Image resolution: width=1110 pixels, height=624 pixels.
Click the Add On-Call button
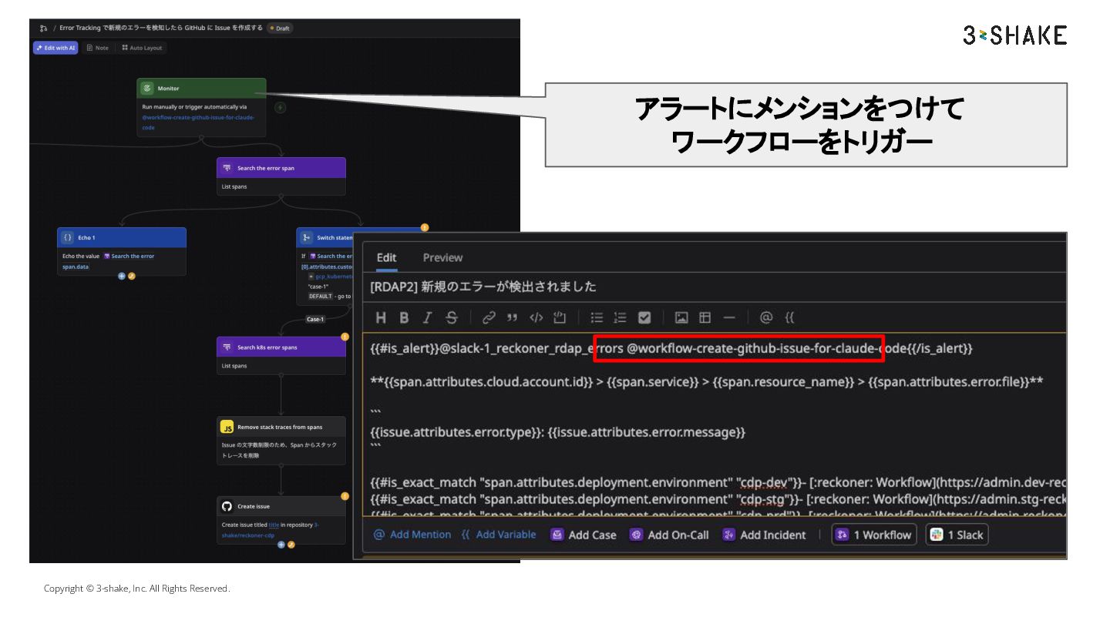point(669,535)
